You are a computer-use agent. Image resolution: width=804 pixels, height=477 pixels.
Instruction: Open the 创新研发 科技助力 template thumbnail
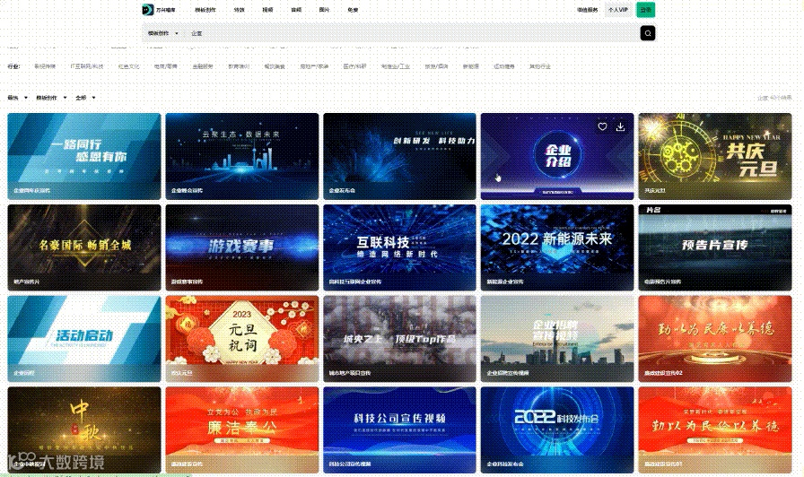coord(399,156)
